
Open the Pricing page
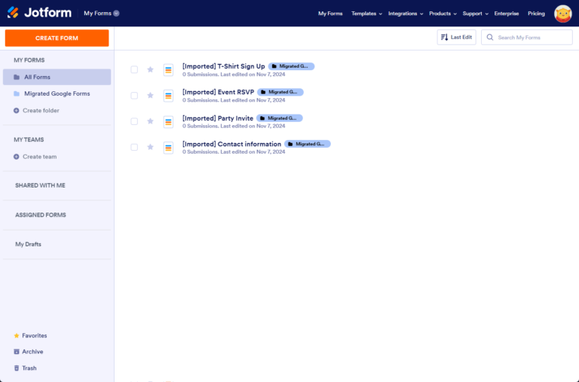pos(536,14)
